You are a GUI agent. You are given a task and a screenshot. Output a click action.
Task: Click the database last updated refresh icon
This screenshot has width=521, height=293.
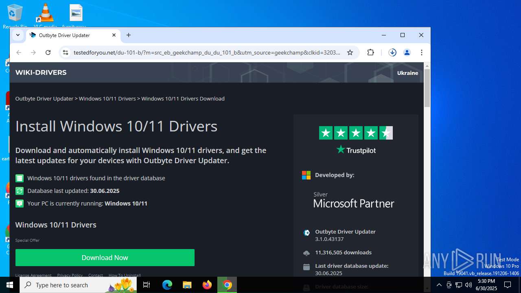pos(20,191)
